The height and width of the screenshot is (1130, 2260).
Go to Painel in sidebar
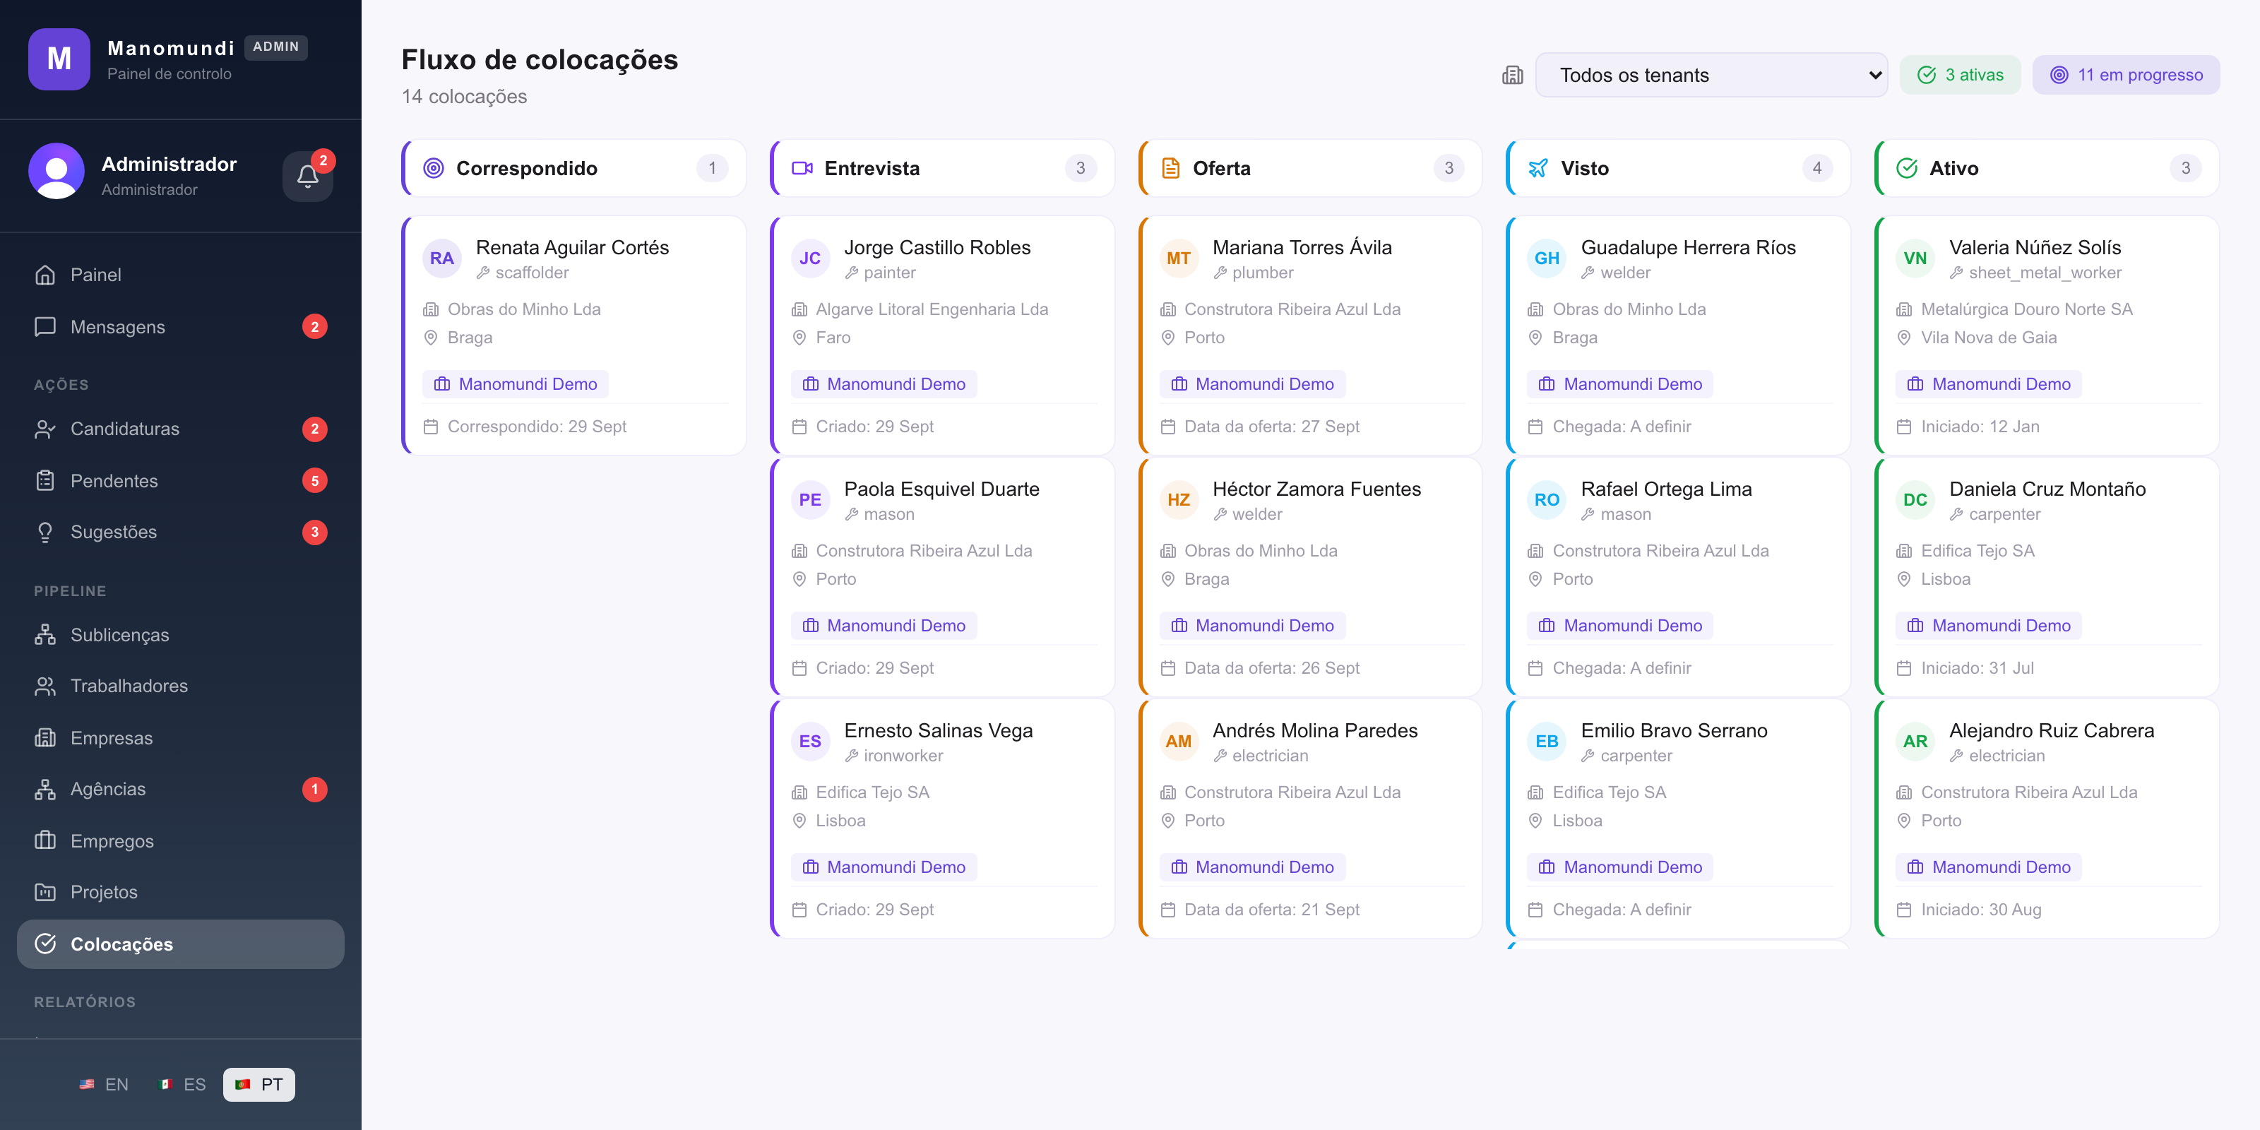(181, 275)
